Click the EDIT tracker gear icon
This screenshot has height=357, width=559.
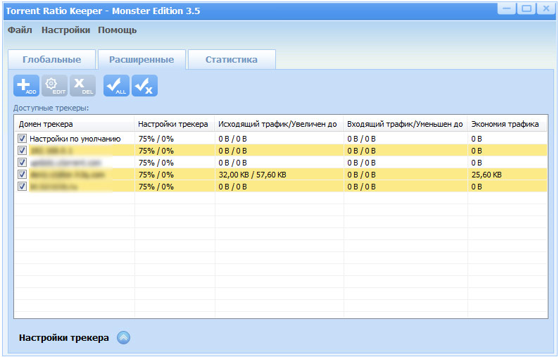[x=54, y=85]
